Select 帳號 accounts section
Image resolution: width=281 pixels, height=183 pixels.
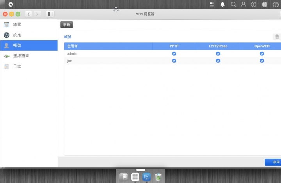tap(29, 45)
